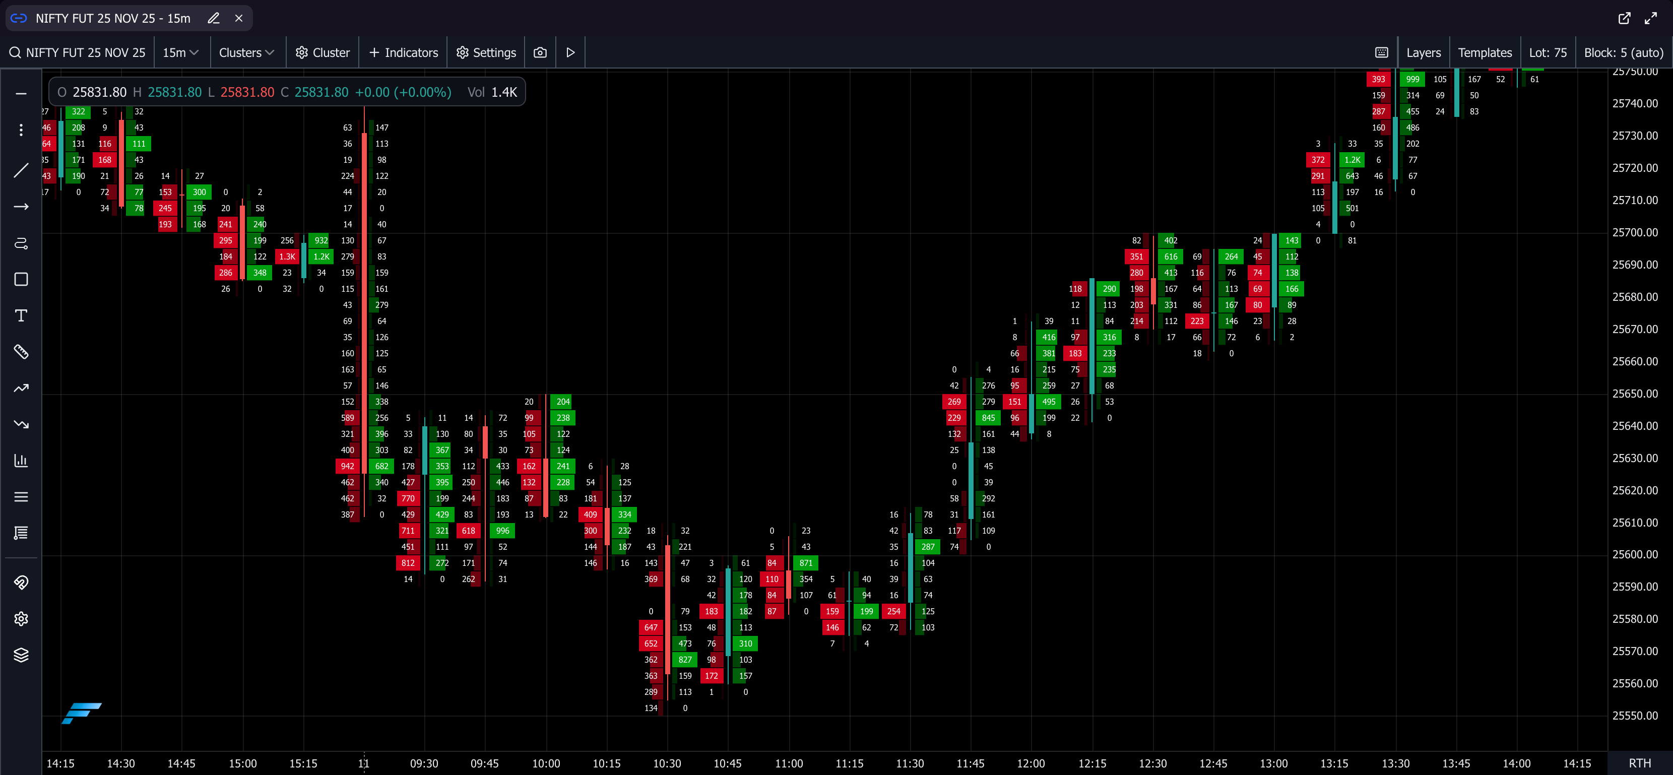Select the horizontal lines tool
Image resolution: width=1673 pixels, height=775 pixels.
pos(22,497)
